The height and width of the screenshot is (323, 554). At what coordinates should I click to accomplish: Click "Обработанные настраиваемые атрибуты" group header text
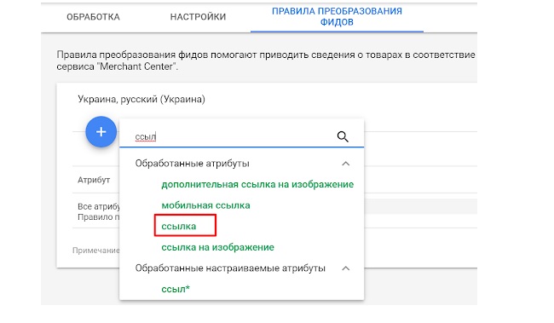(230, 268)
